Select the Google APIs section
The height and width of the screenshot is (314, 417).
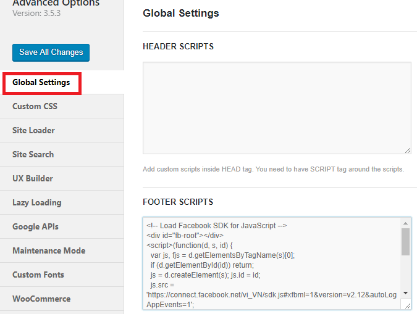[62, 226]
